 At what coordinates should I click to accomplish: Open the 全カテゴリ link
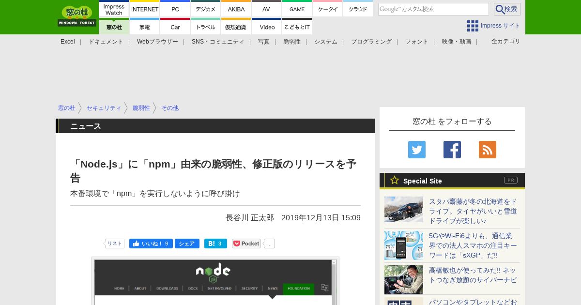(506, 41)
